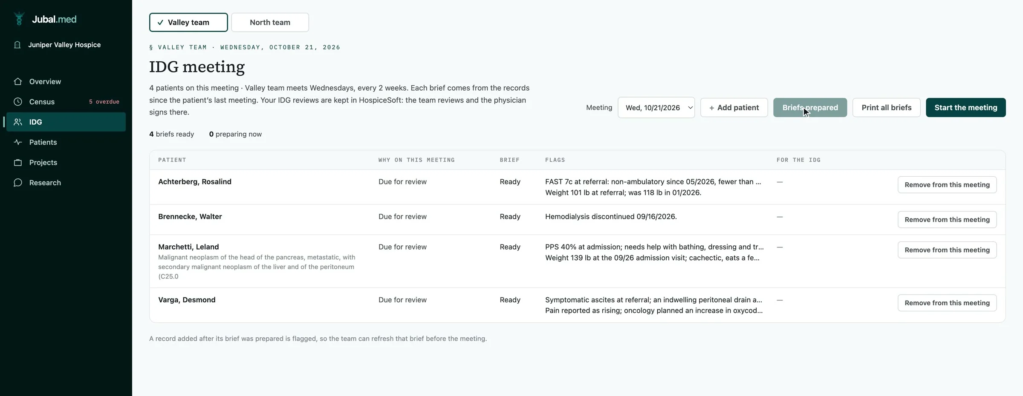Open patient Brennecke, Walter
Image resolution: width=1023 pixels, height=396 pixels.
[190, 217]
